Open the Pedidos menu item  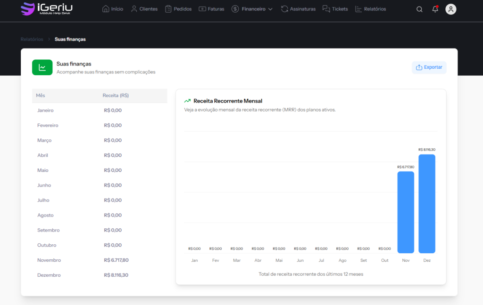[x=178, y=9]
